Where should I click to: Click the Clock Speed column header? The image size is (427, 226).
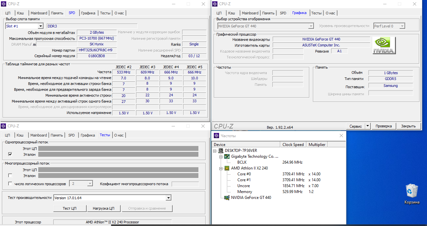293,145
